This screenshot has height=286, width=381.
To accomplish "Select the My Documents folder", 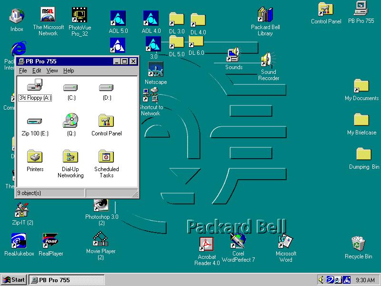I will tap(361, 86).
